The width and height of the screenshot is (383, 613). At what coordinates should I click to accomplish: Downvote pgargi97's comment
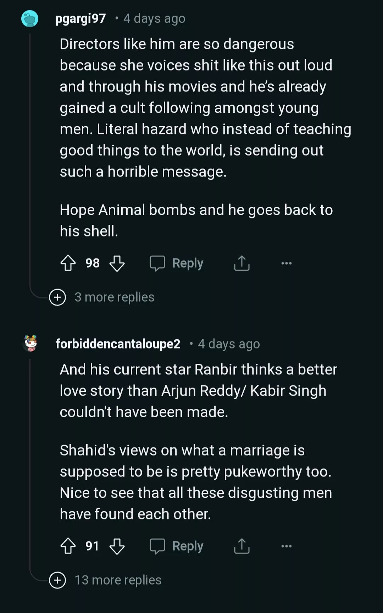(x=117, y=263)
